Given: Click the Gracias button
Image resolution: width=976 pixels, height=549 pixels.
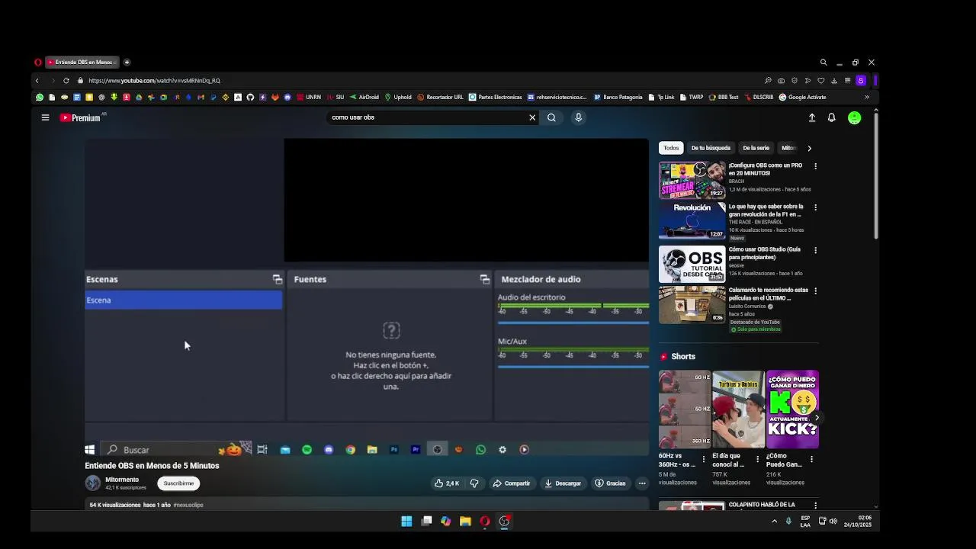Looking at the screenshot, I should point(611,483).
